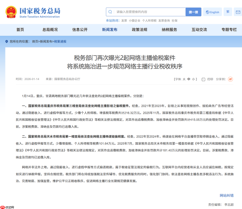
Task: Go to 税案通报 in breadcrumb
Action: tap(60, 41)
